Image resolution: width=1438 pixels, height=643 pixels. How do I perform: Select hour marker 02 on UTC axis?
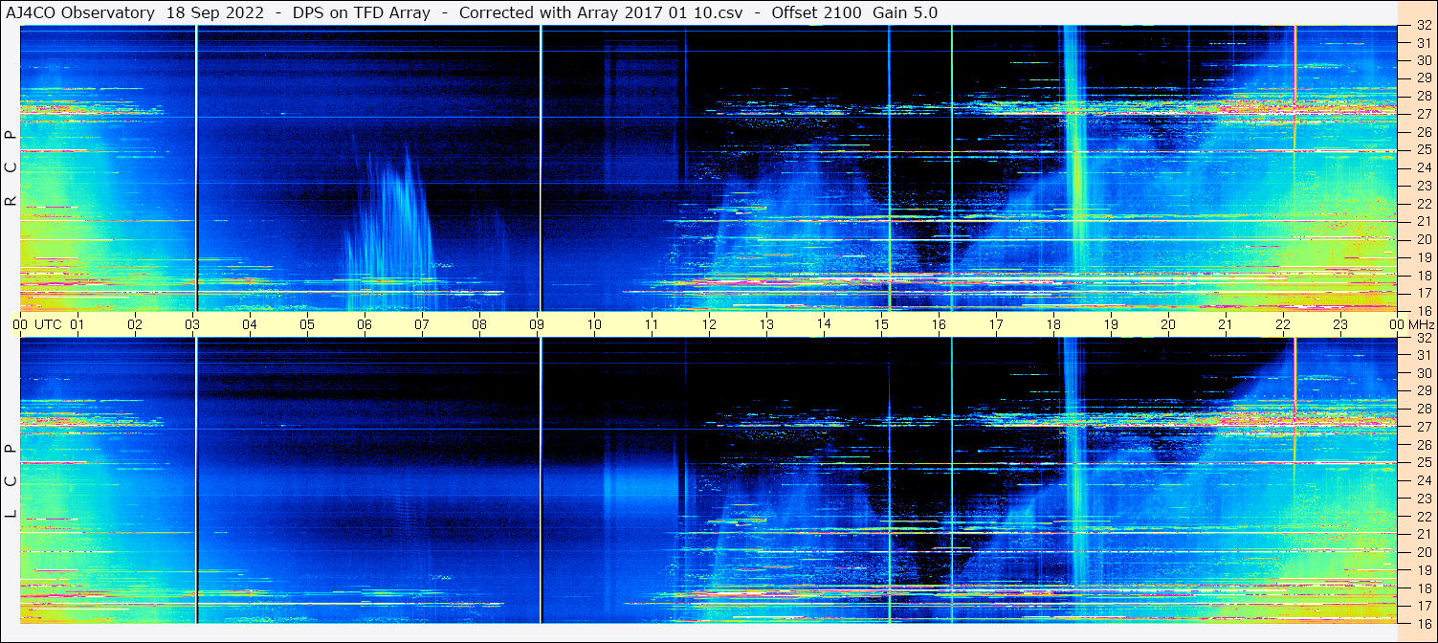(135, 324)
